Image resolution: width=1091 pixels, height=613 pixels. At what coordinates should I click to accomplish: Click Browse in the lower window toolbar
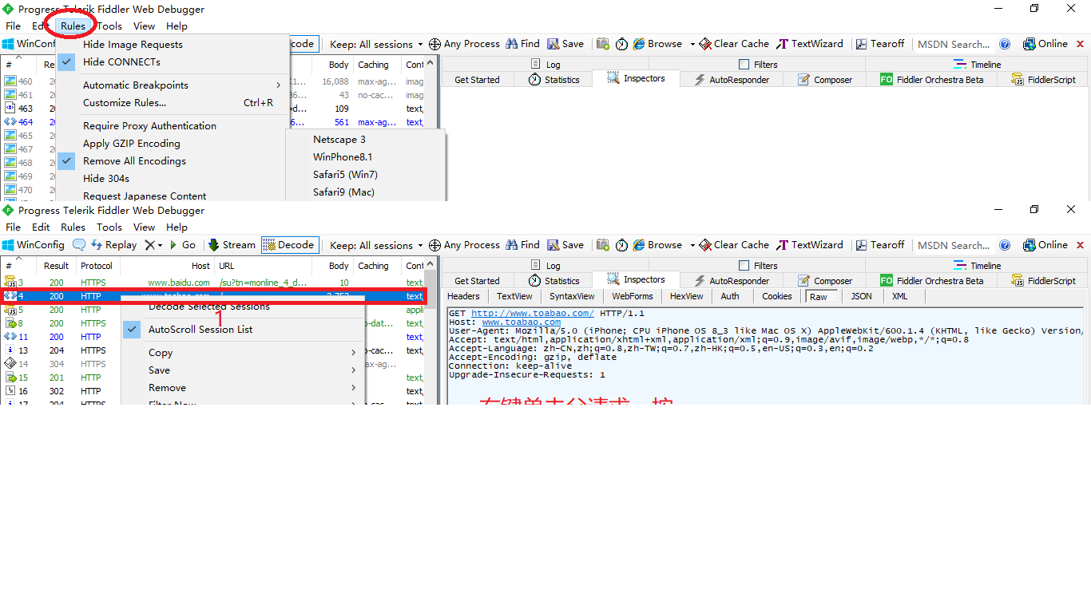coord(658,245)
